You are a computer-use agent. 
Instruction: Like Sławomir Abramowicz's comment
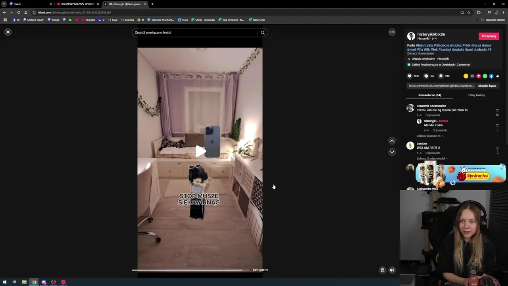497,111
